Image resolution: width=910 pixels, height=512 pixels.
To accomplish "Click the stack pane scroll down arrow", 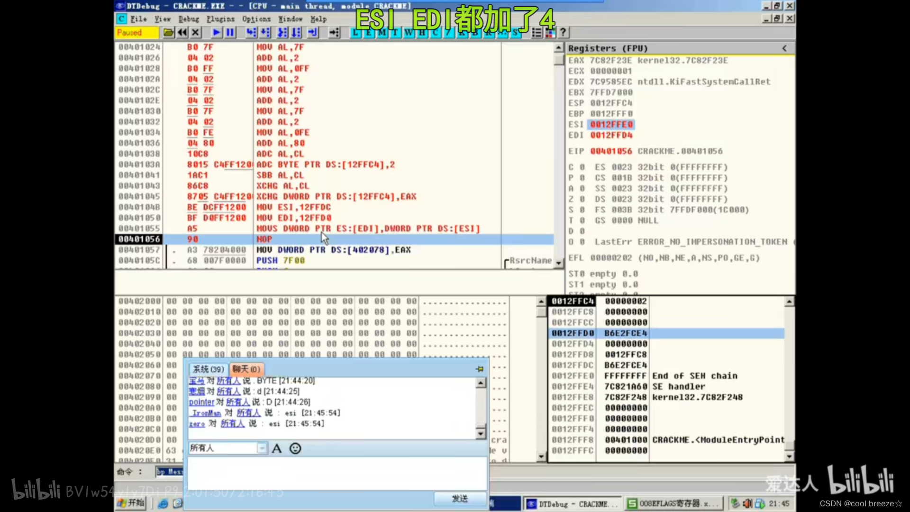I will (x=789, y=457).
